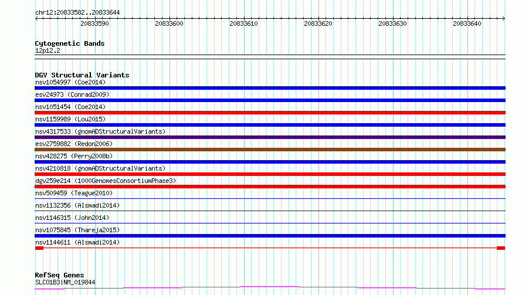Screen dimensions: 522x295
Task: Open variant esv2759882 (Redon2006) label
Action: (x=74, y=144)
